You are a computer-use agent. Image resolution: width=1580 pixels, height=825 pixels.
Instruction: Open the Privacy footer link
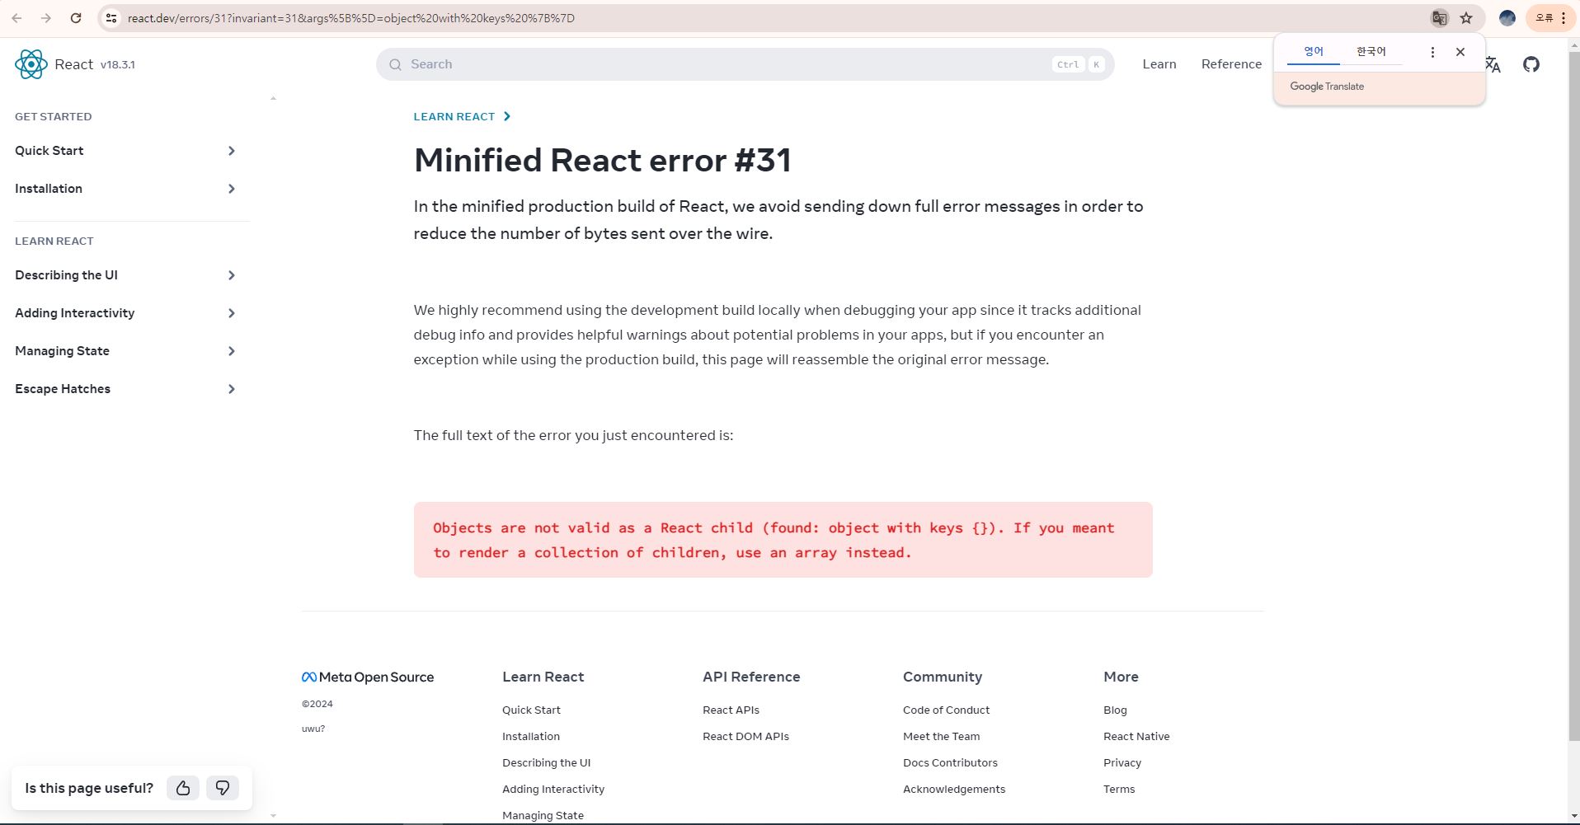click(x=1122, y=762)
